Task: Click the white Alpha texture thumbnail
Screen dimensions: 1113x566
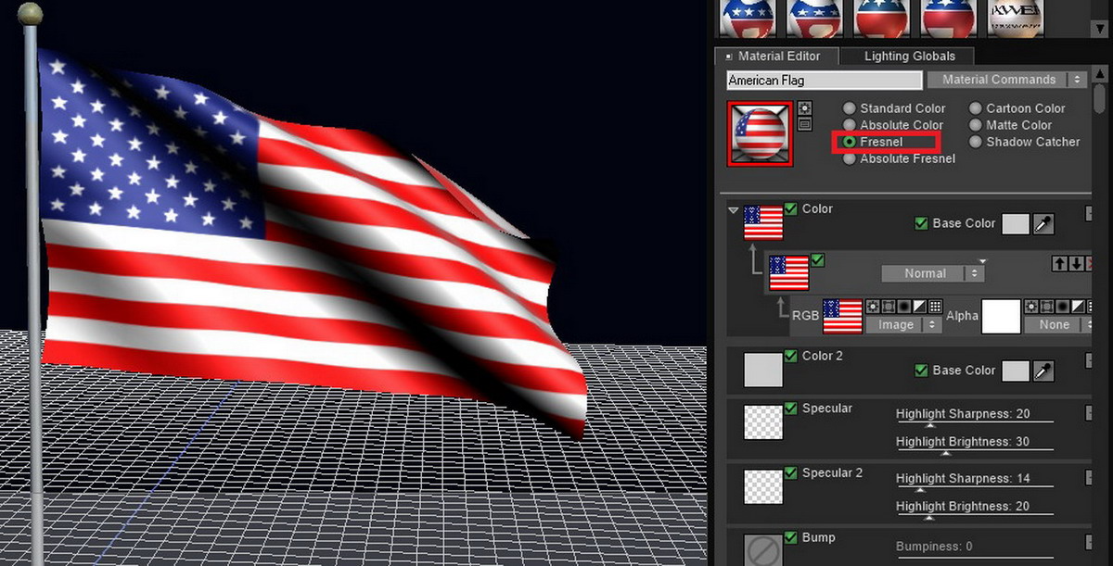Action: [x=1001, y=316]
